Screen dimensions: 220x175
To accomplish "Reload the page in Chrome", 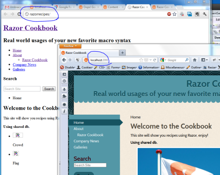I will click(19, 14).
